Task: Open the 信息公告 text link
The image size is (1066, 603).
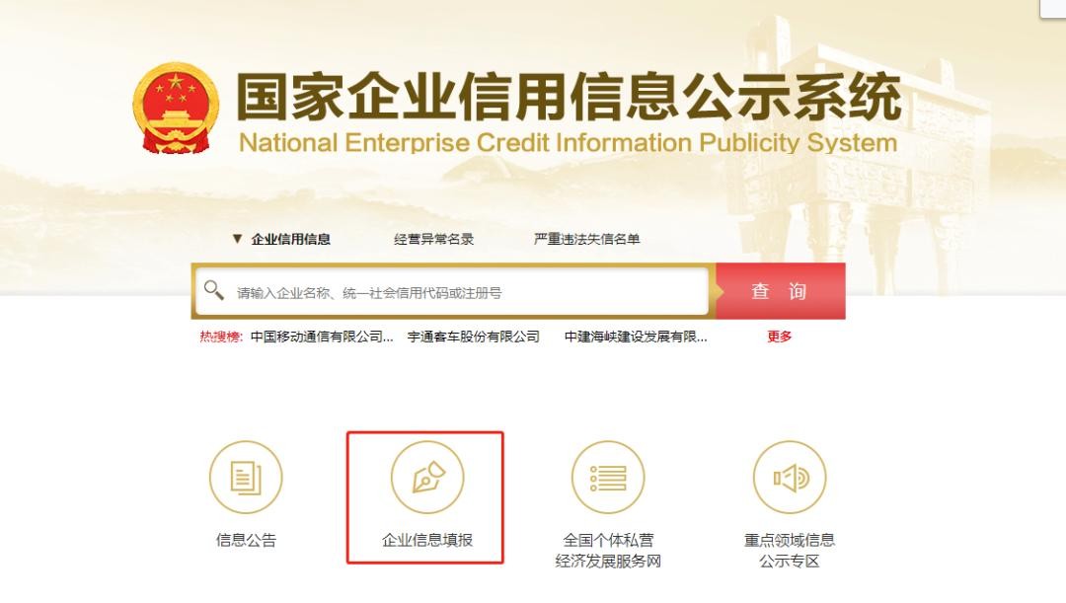Action: point(246,541)
